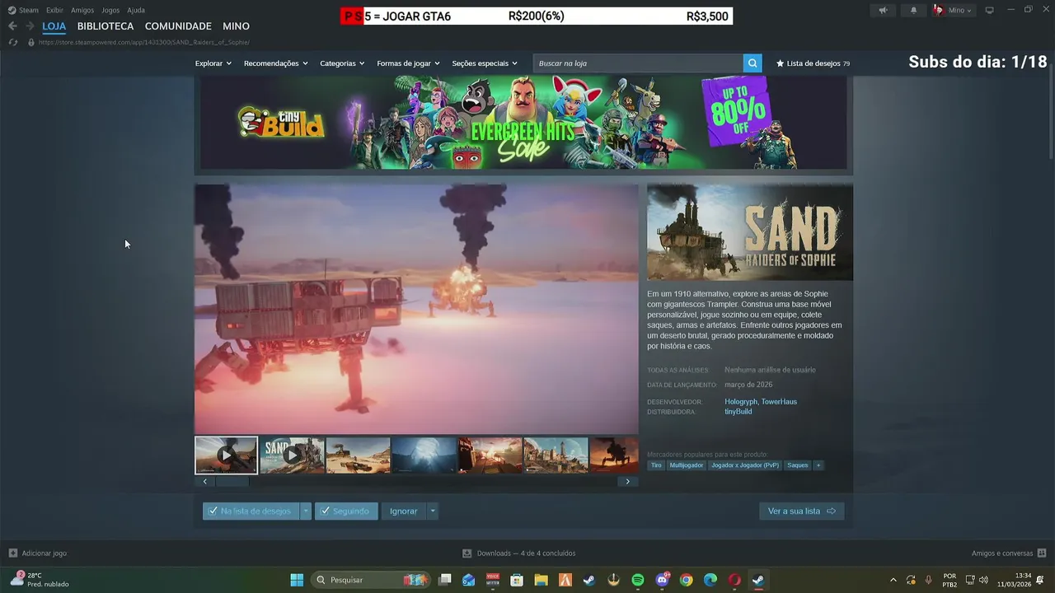Open the Jogos menu
1055x593 pixels.
tap(110, 10)
